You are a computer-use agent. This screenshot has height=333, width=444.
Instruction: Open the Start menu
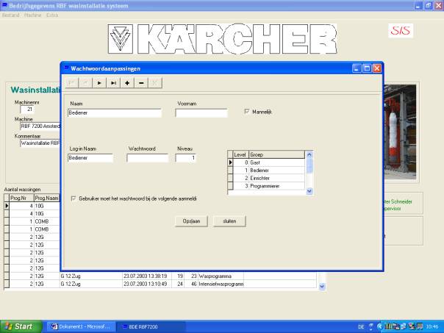(x=21, y=326)
